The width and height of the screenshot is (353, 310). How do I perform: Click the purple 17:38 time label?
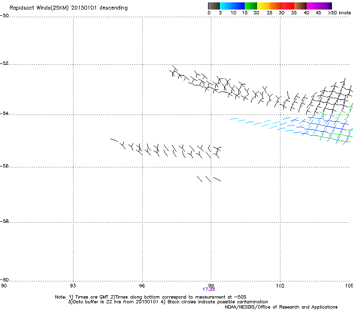pos(208,289)
